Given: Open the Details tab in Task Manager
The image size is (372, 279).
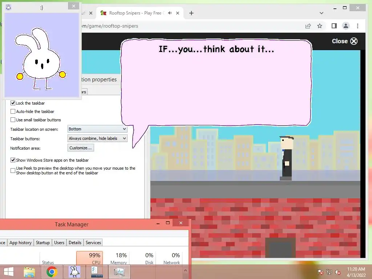Looking at the screenshot, I should pos(75,242).
